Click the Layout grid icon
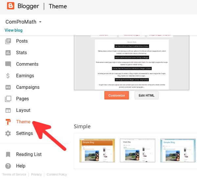 point(8,110)
